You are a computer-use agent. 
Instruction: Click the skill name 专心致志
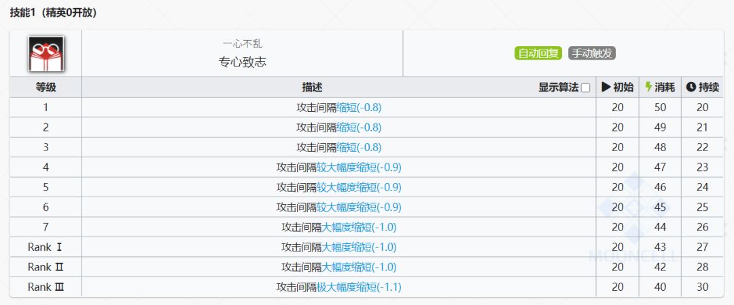tap(242, 62)
